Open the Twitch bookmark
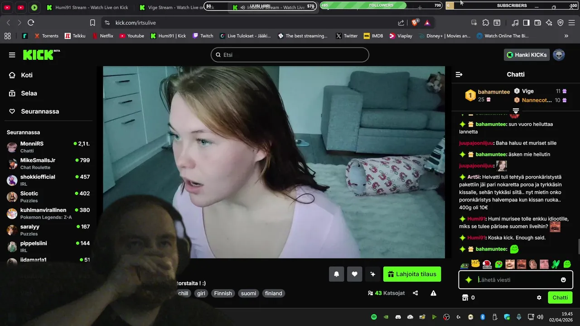Image resolution: width=580 pixels, height=326 pixels. 203,36
